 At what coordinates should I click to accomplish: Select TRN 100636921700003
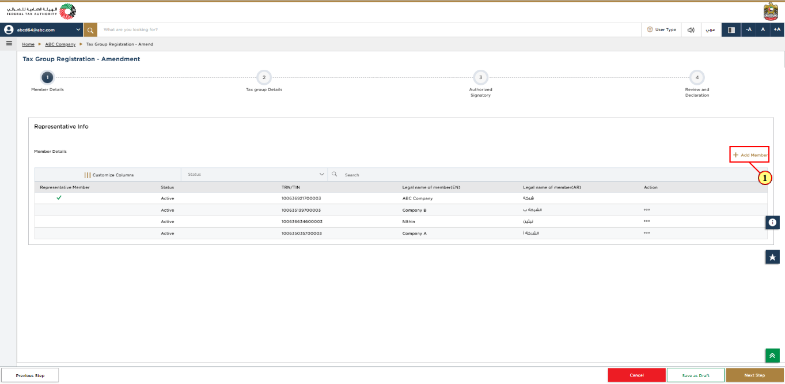click(x=301, y=198)
